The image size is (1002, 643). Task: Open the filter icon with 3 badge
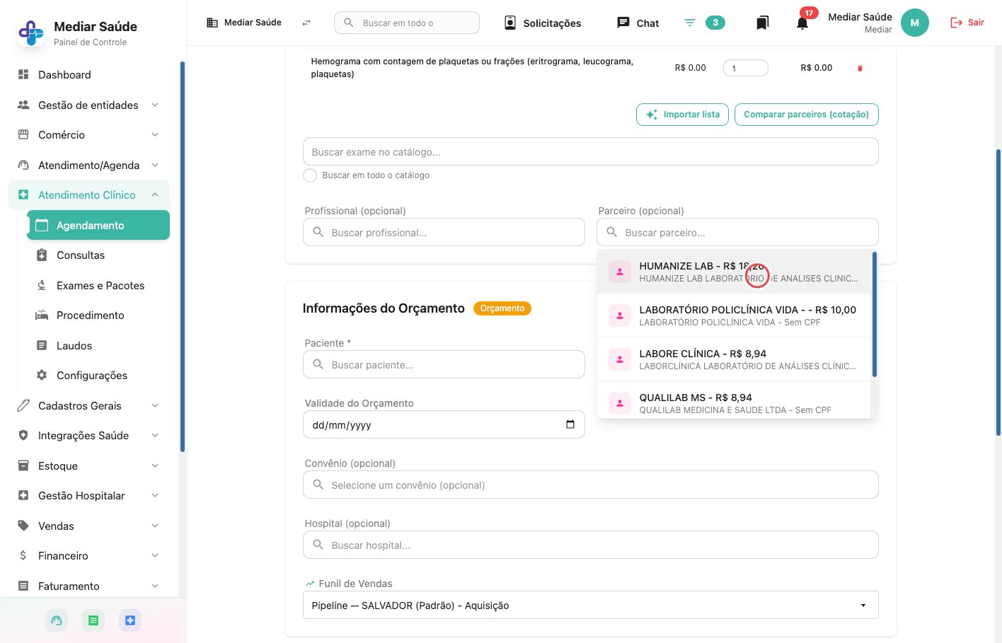tap(690, 23)
